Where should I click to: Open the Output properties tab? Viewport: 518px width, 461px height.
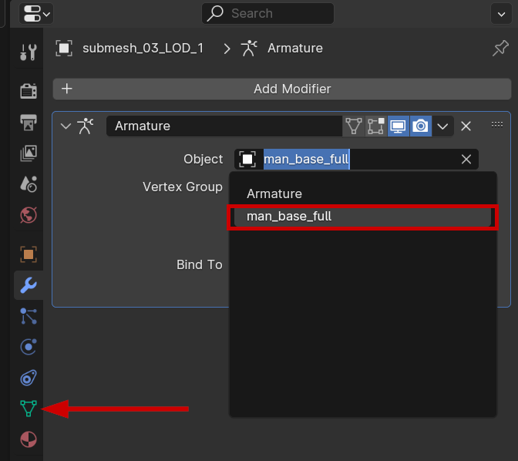(x=29, y=122)
